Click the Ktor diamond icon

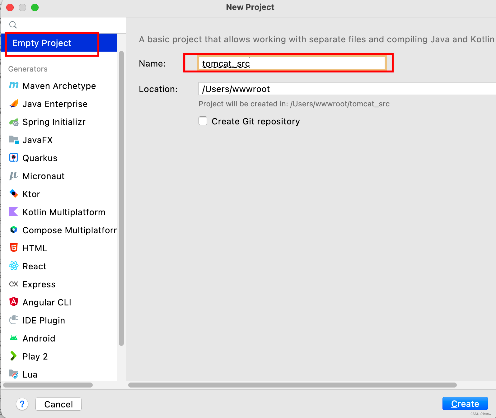coord(14,194)
